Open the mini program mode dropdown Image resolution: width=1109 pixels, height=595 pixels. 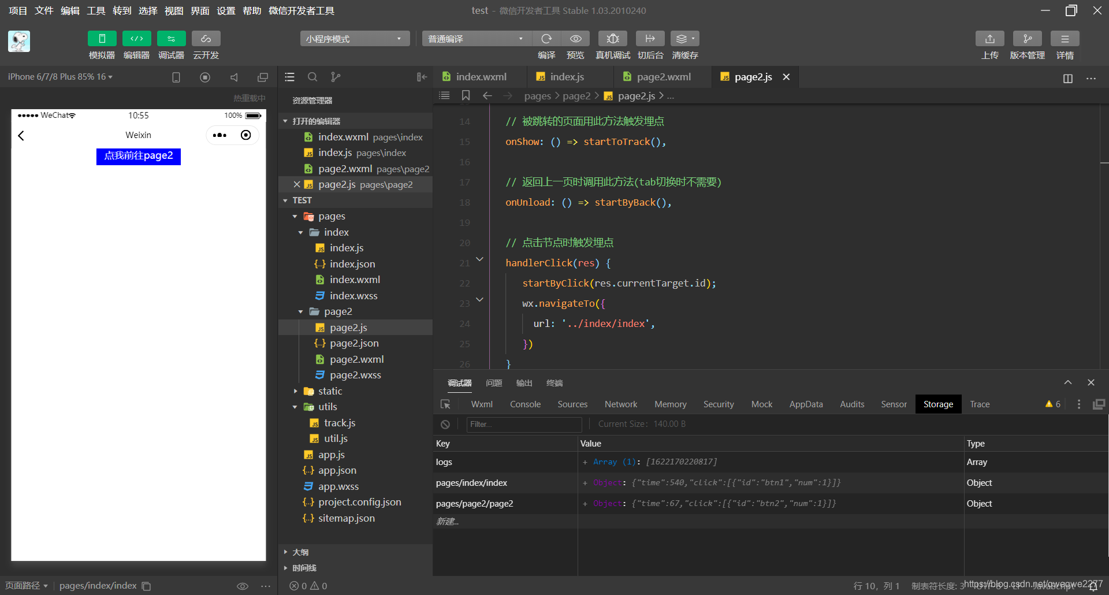[354, 39]
